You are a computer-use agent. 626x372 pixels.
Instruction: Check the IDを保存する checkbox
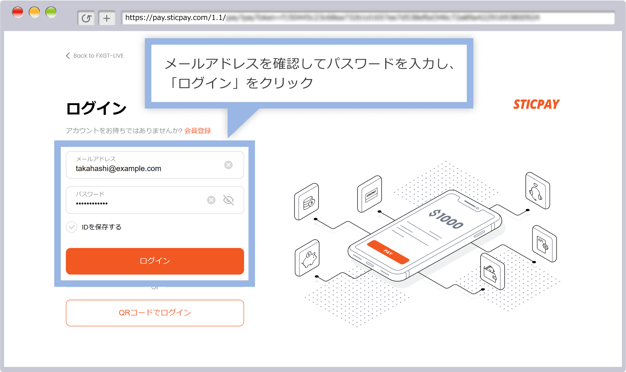[72, 227]
